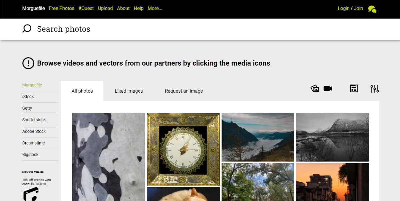Expand the More... menu

pyautogui.click(x=155, y=8)
